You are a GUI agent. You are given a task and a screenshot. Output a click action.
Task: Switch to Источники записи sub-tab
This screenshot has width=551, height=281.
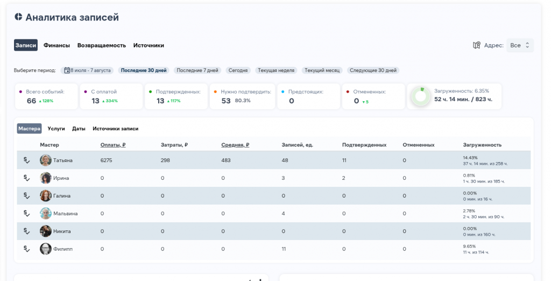pos(115,129)
